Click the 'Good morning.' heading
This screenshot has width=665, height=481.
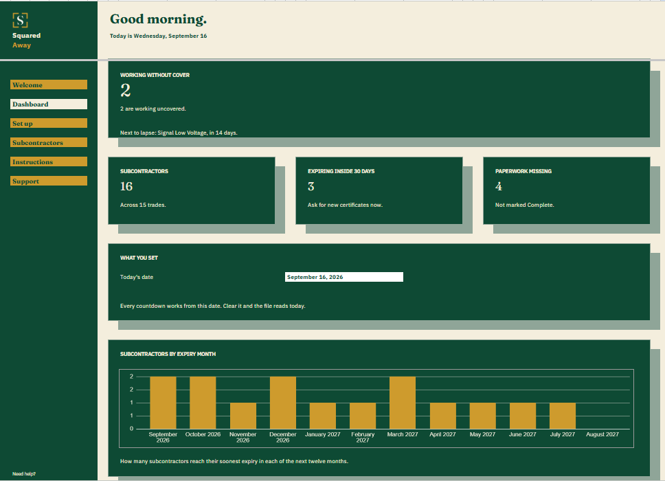click(158, 19)
